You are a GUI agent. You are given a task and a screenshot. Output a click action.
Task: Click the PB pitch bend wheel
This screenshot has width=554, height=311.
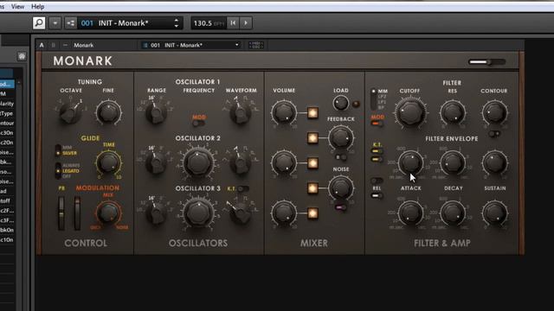[x=61, y=213]
